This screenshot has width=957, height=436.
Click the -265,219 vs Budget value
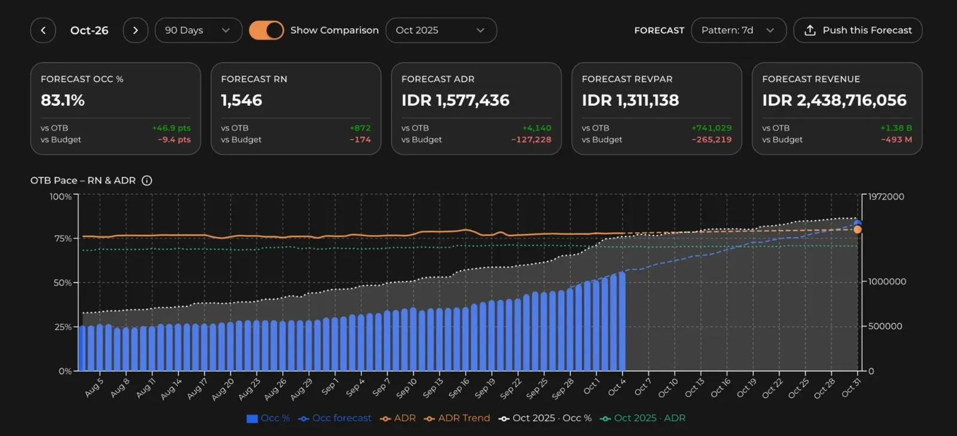(712, 140)
